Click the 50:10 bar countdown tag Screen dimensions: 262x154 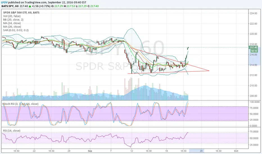pyautogui.click(x=254, y=51)
